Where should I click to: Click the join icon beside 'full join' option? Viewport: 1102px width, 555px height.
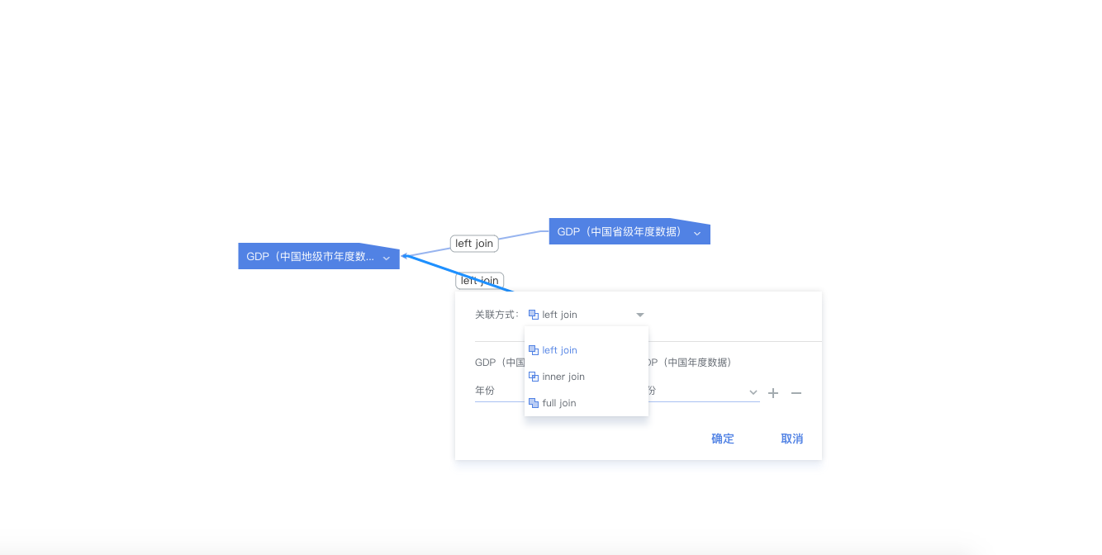pos(534,403)
